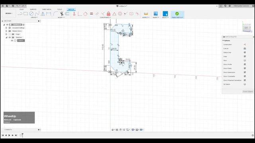Viewport: 255px width, 143px height.
Task: Open the Inspect dropdown menu
Action: [x=146, y=17]
